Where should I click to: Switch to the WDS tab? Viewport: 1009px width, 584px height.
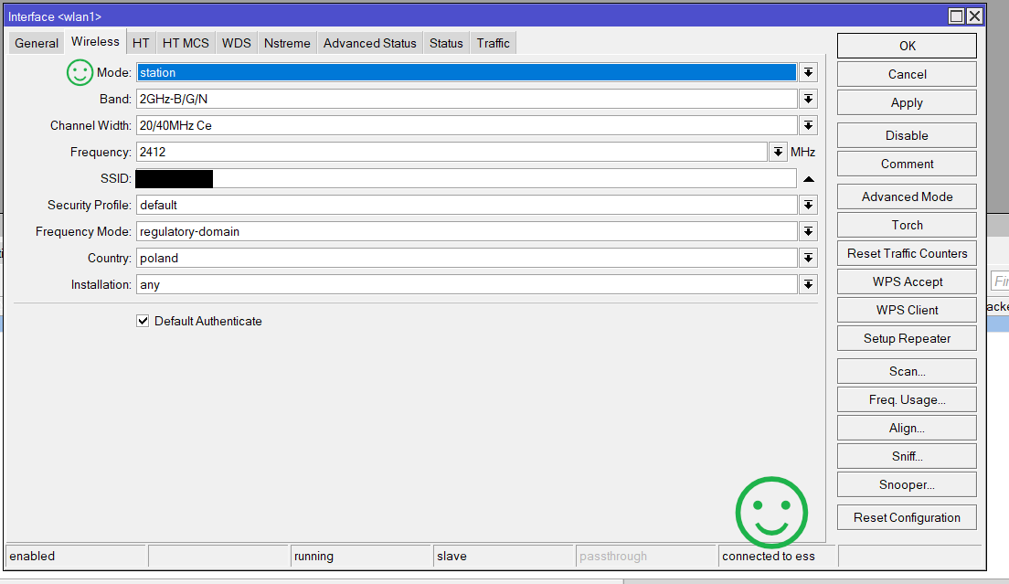coord(236,43)
